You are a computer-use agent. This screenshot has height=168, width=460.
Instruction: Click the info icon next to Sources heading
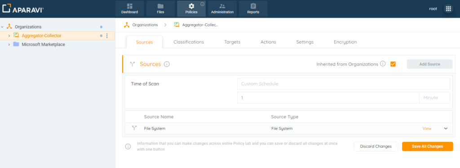click(167, 64)
